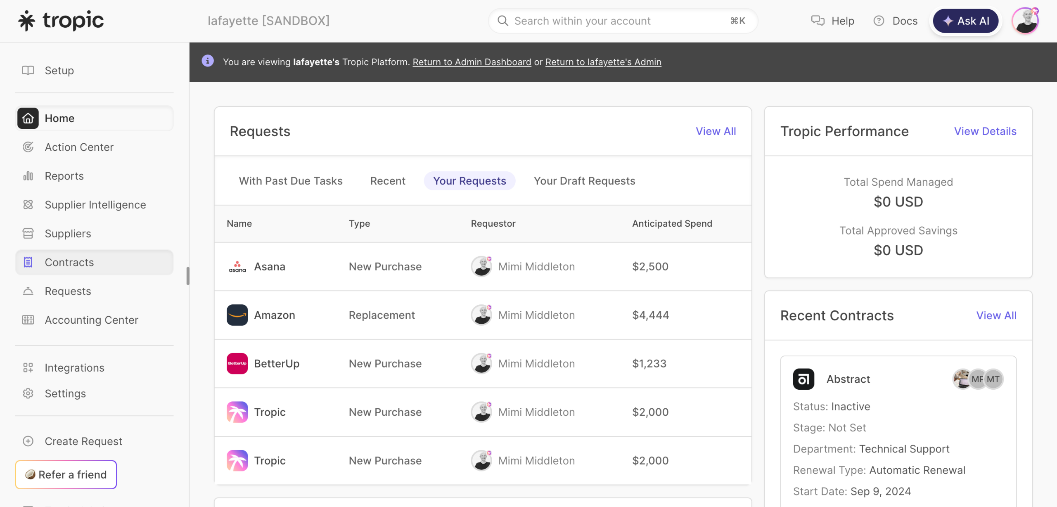Open the Accounting Center grid icon
This screenshot has height=507, width=1057.
click(28, 320)
